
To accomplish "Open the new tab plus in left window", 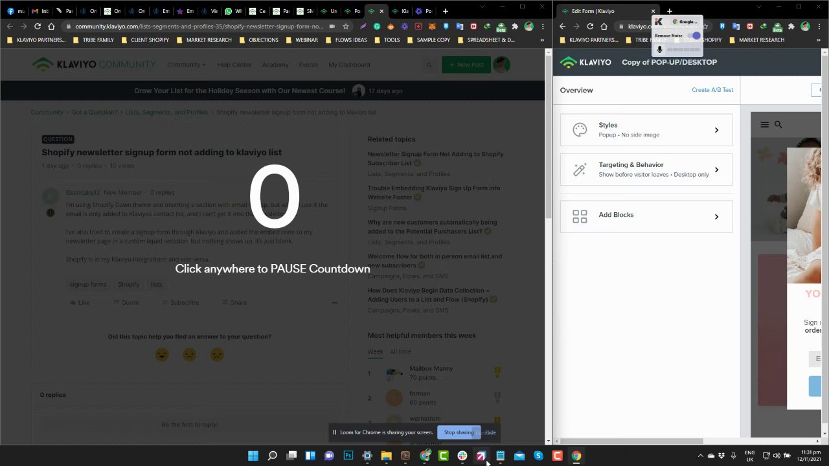I will 445,11.
